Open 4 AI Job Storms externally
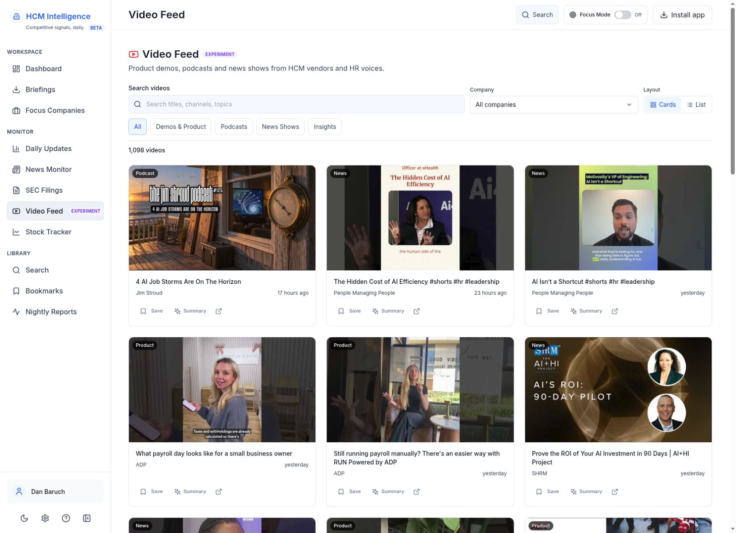 (x=218, y=311)
